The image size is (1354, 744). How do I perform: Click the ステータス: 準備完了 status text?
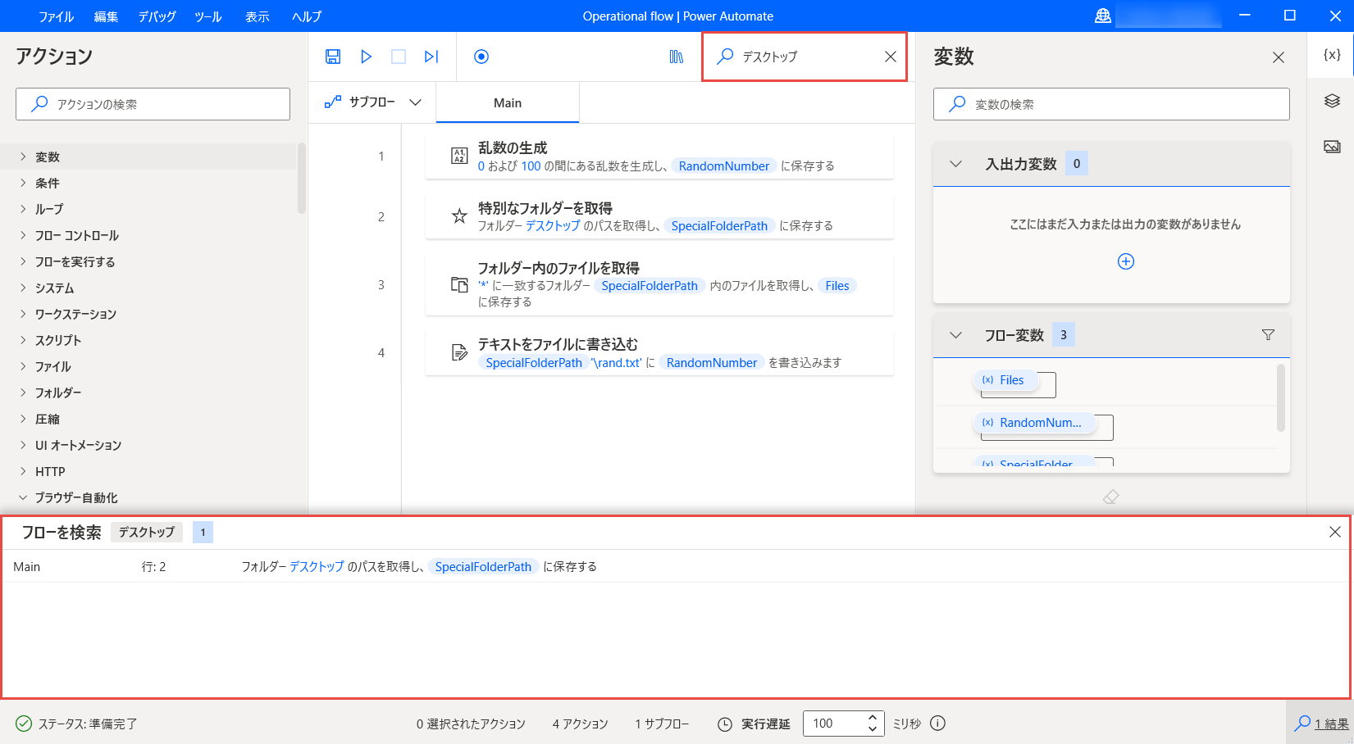[88, 724]
